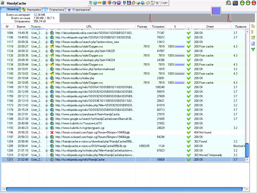
Task: Expand the tree node for row 1184
Action: [x=46, y=114]
